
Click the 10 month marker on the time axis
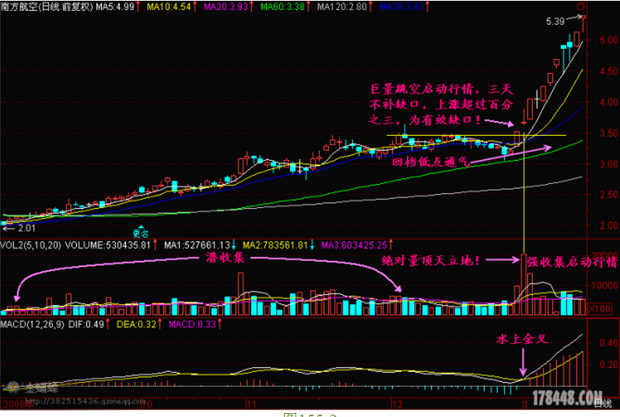(x=148, y=404)
